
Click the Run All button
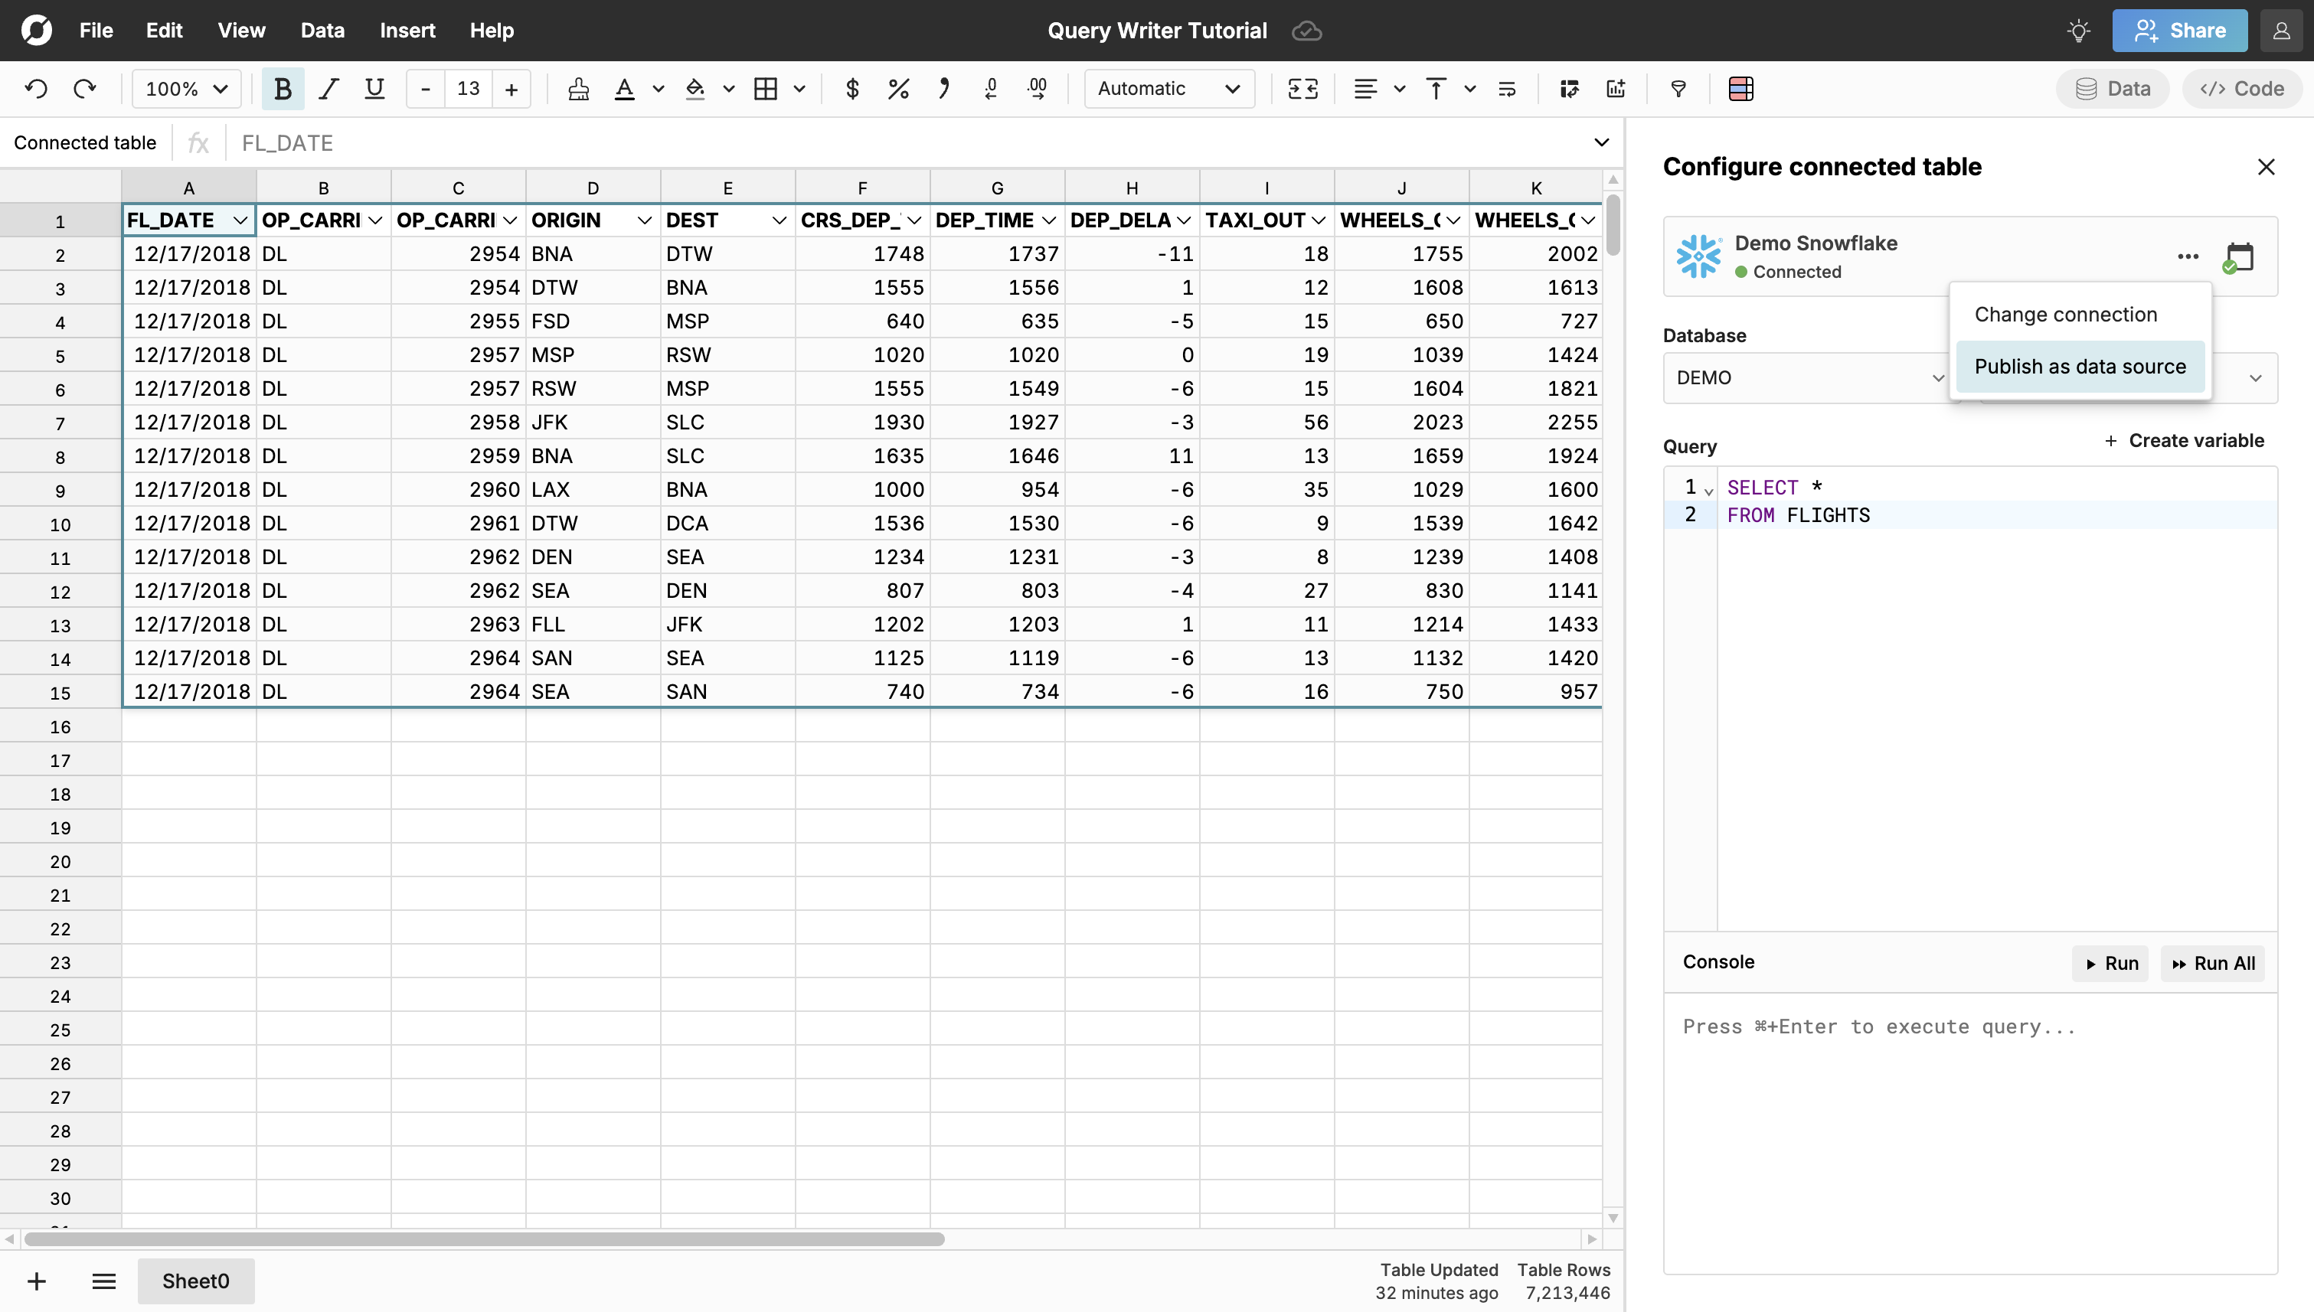click(2213, 963)
